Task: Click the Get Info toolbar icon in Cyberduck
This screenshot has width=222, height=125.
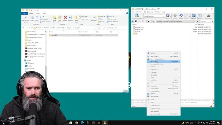Action: 175,16
